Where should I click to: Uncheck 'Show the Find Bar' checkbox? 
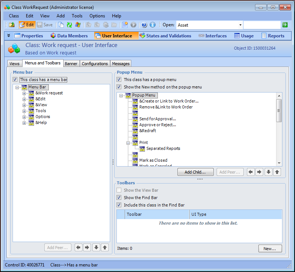click(119, 198)
